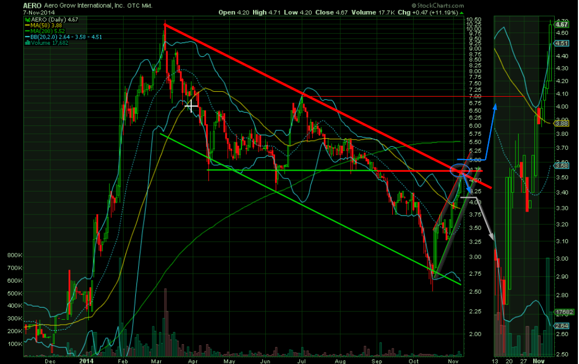Click the blue circle at trendline intersection
This screenshot has height=364, width=579.
(460, 171)
